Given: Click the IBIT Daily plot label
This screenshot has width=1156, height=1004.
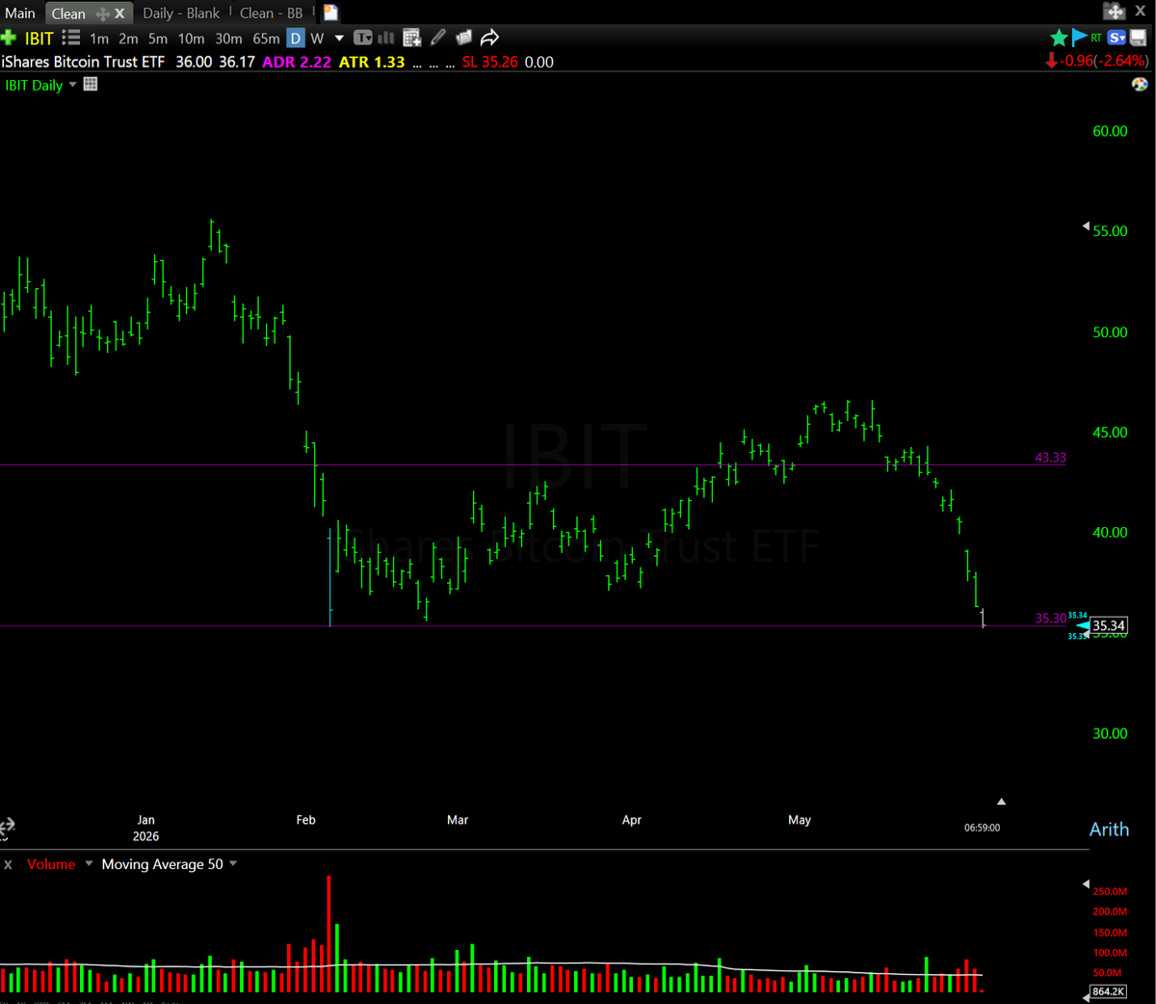Looking at the screenshot, I should [34, 85].
